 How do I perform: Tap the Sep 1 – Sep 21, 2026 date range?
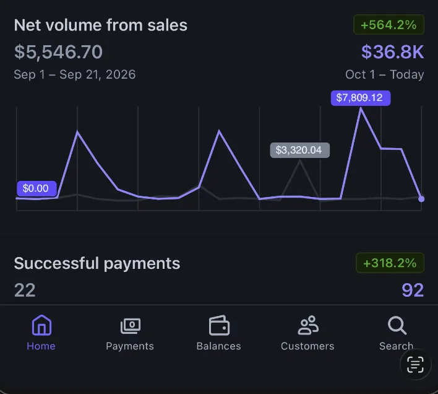tap(75, 75)
